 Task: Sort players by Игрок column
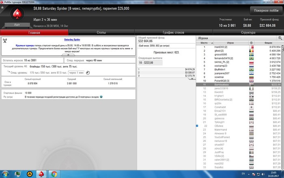231,43
